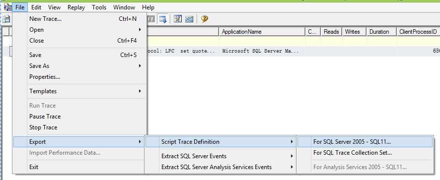Screen dimensions: 440x180
Task: Open the Window menu
Action: (124, 7)
